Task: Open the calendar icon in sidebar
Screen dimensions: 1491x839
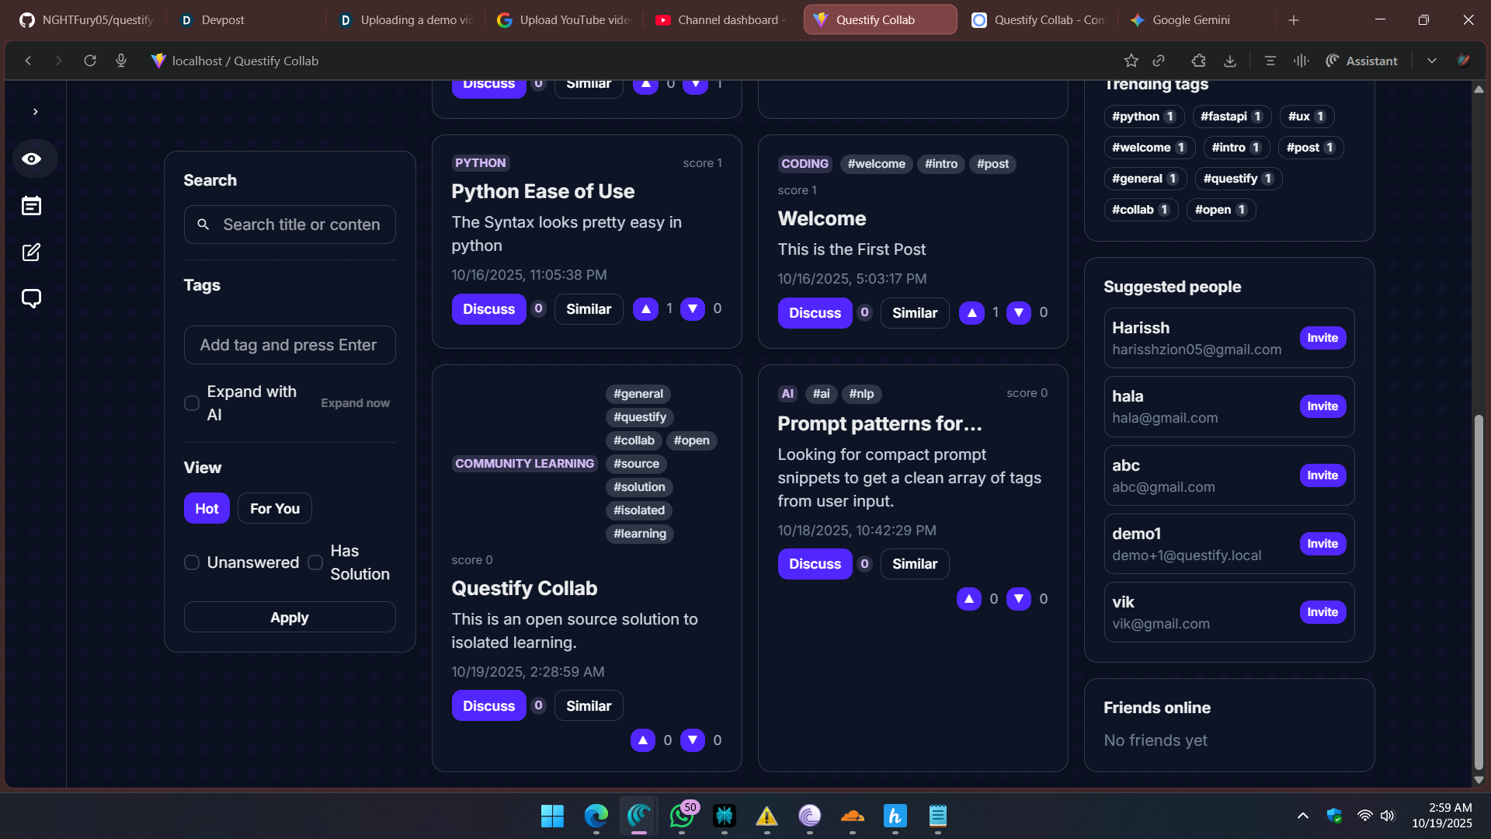Action: click(x=32, y=206)
